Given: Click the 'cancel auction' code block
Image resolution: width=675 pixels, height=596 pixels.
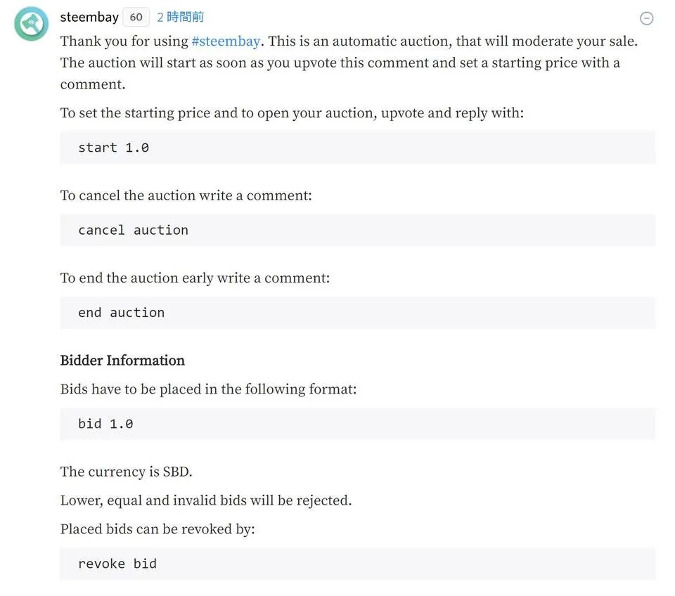Looking at the screenshot, I should [357, 231].
